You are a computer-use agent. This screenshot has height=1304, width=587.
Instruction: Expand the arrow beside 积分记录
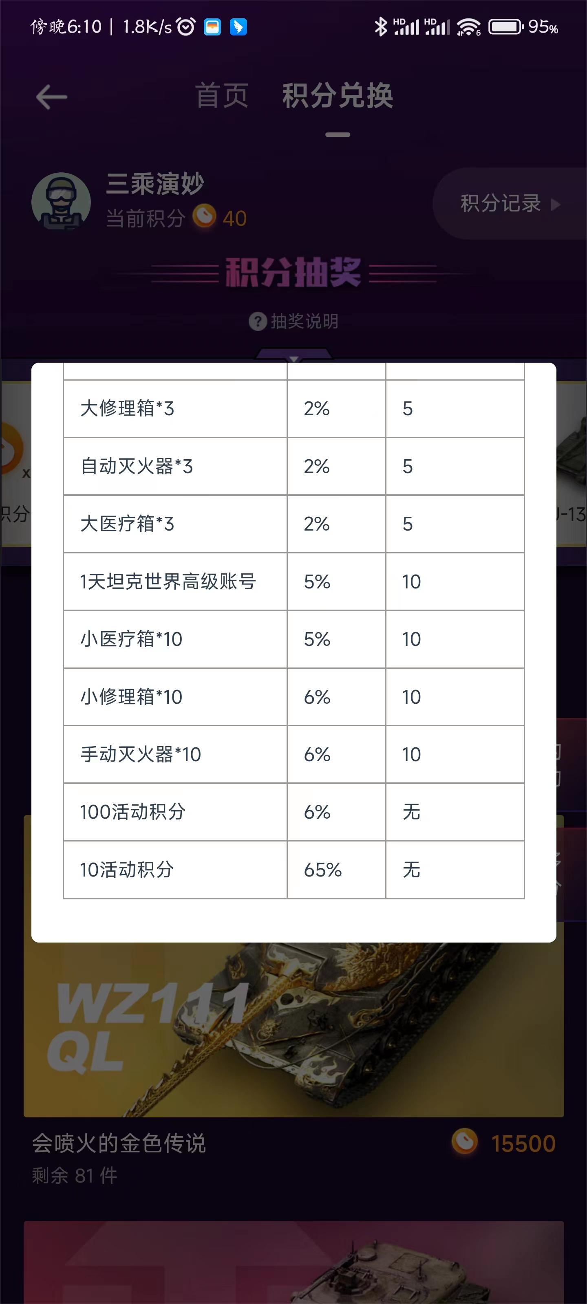[556, 205]
